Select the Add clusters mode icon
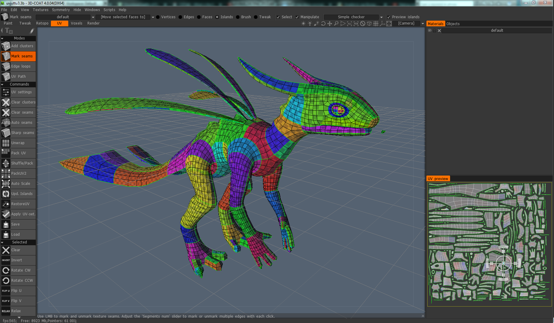Viewport: 554px width, 323px height. tap(6, 46)
